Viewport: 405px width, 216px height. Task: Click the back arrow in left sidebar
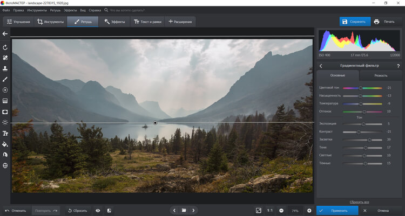click(5, 33)
